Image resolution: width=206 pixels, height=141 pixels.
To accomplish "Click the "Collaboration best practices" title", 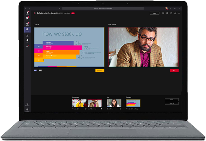I will coord(48,13).
